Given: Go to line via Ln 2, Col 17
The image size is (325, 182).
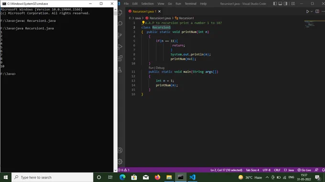Looking at the screenshot, I should pyautogui.click(x=226, y=170).
